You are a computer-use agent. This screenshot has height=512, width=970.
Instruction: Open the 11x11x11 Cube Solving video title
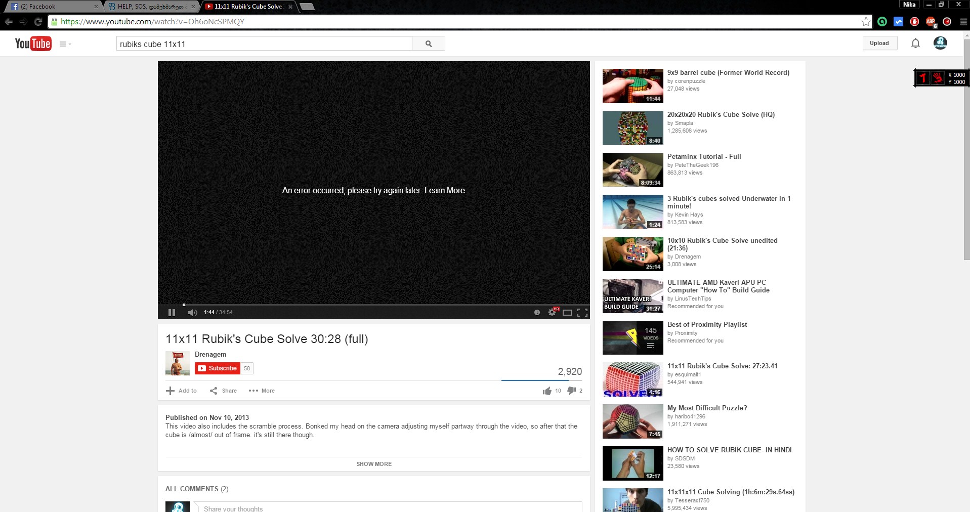point(731,492)
